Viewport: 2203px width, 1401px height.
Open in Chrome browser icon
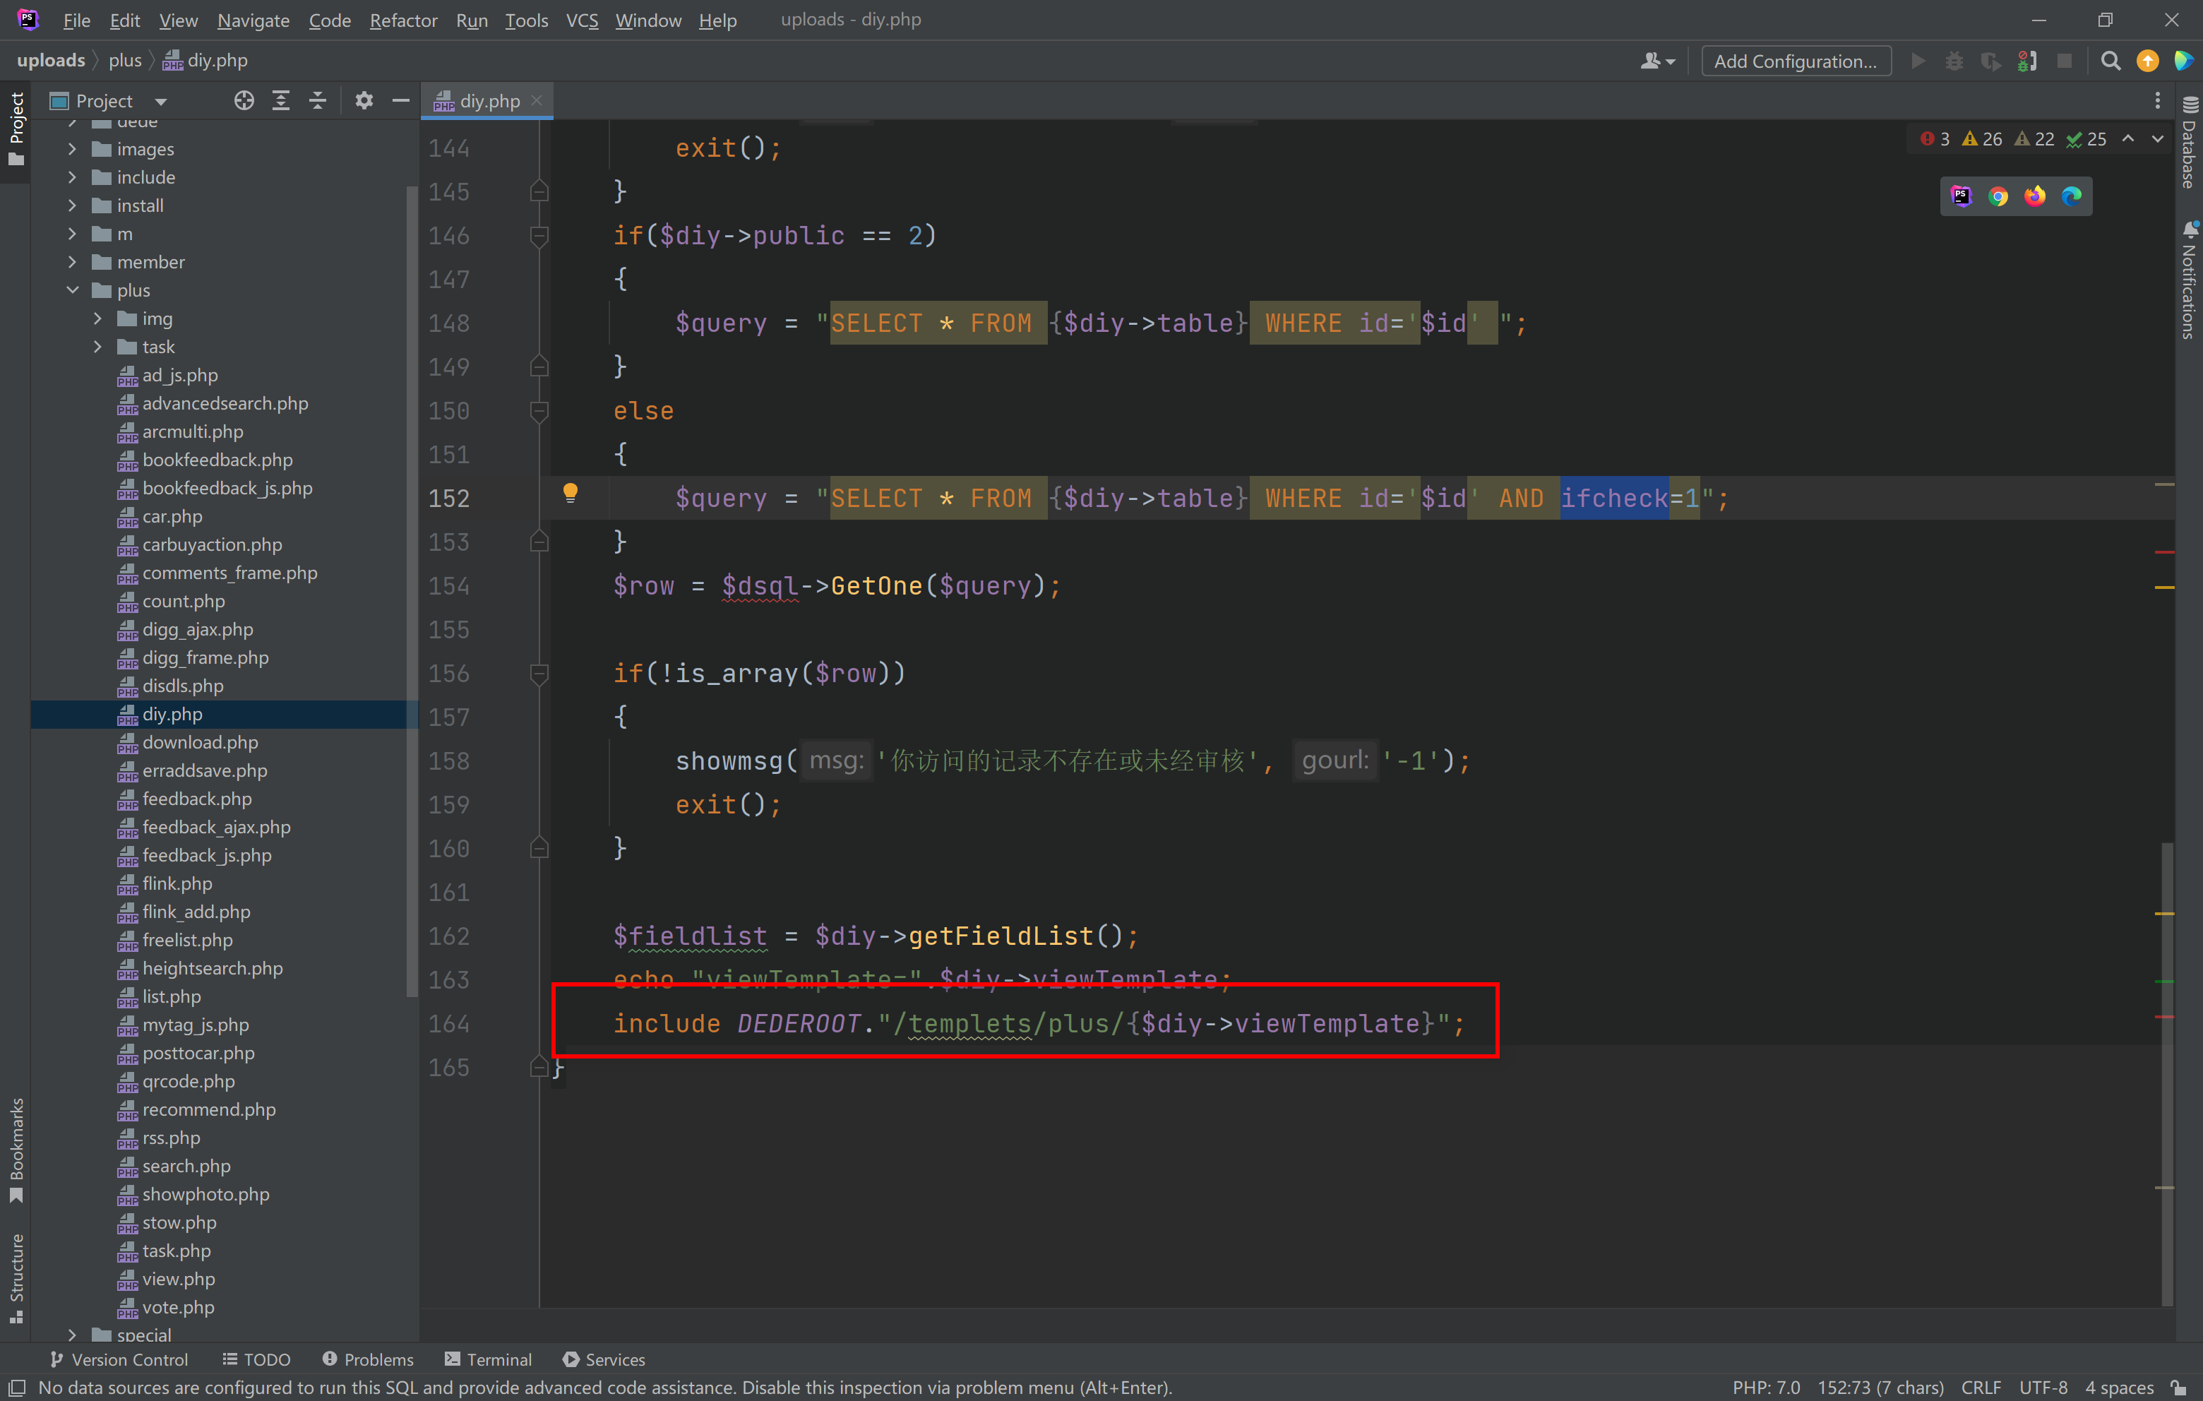click(x=1998, y=196)
